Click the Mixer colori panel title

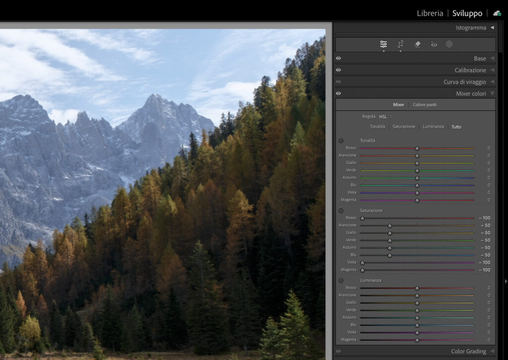coord(471,94)
